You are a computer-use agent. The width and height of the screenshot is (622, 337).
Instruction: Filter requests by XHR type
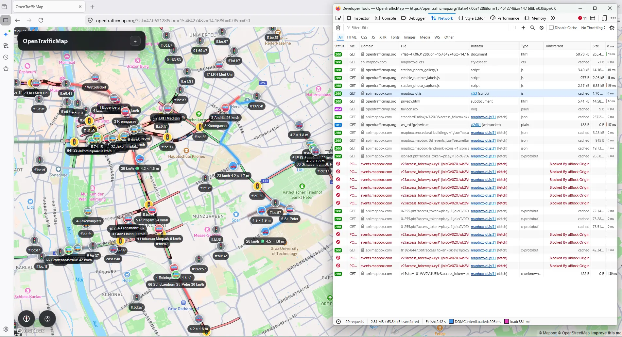point(383,37)
